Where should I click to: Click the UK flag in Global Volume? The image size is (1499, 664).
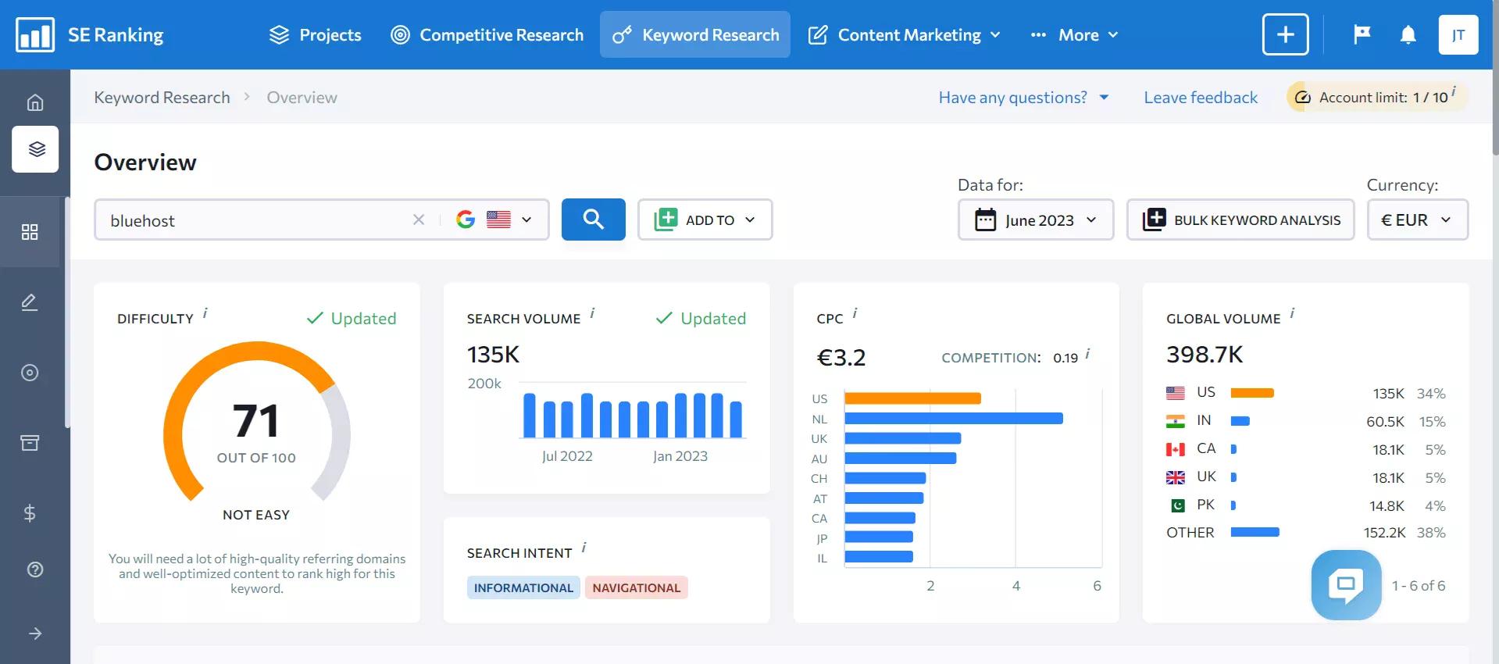(x=1175, y=477)
